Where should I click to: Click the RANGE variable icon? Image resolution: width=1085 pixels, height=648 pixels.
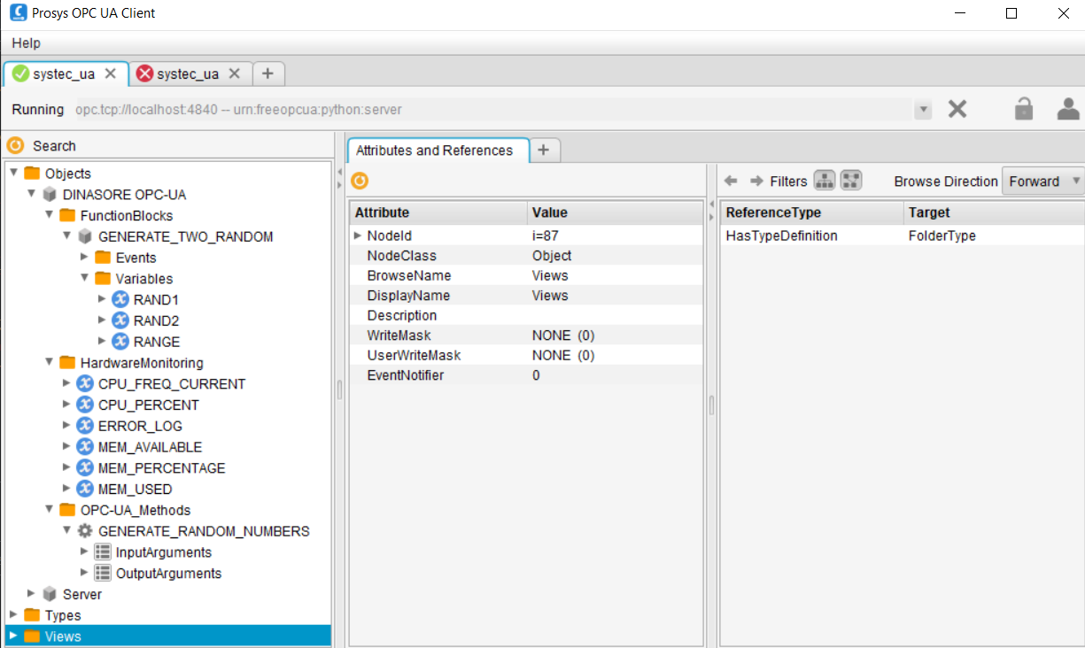pyautogui.click(x=120, y=342)
